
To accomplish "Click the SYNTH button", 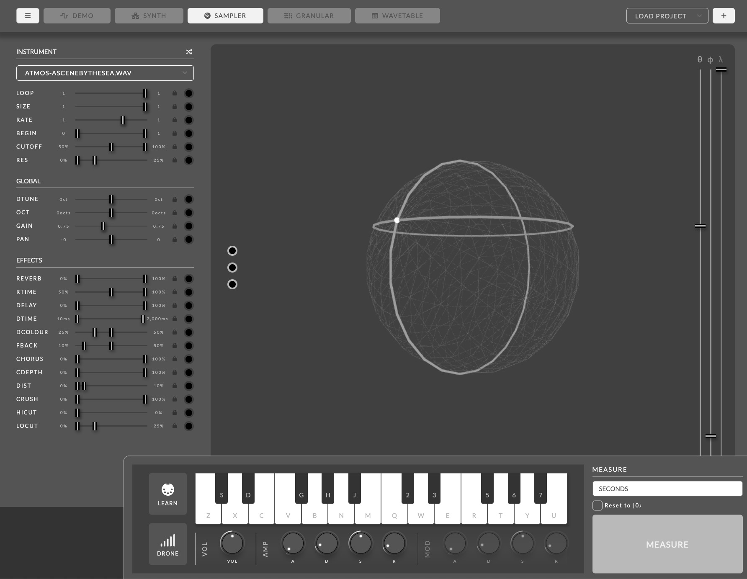I will [149, 15].
